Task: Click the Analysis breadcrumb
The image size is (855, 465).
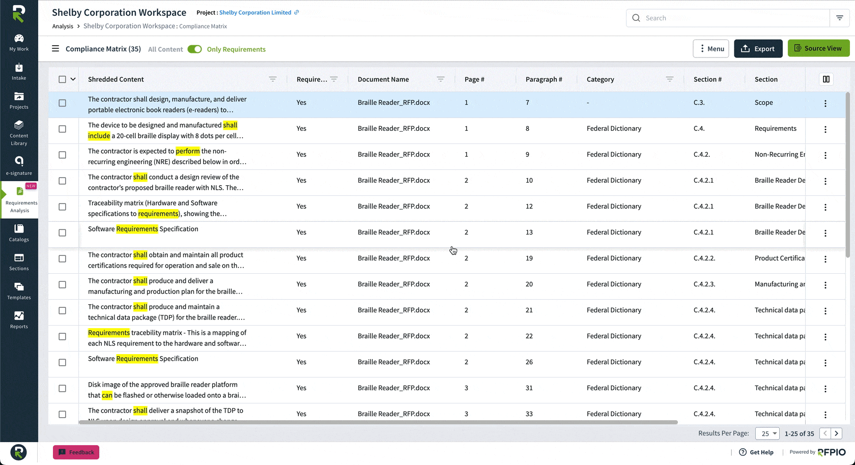Action: (x=63, y=26)
